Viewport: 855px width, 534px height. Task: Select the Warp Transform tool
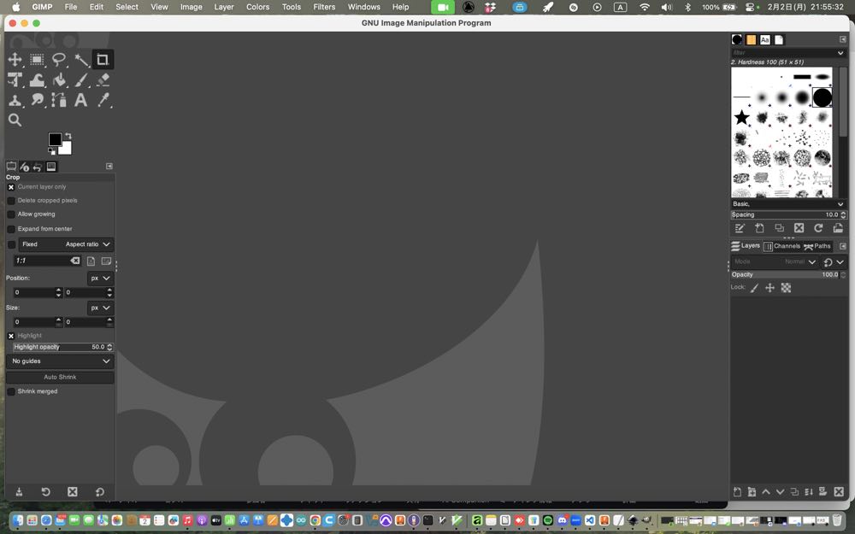point(37,80)
